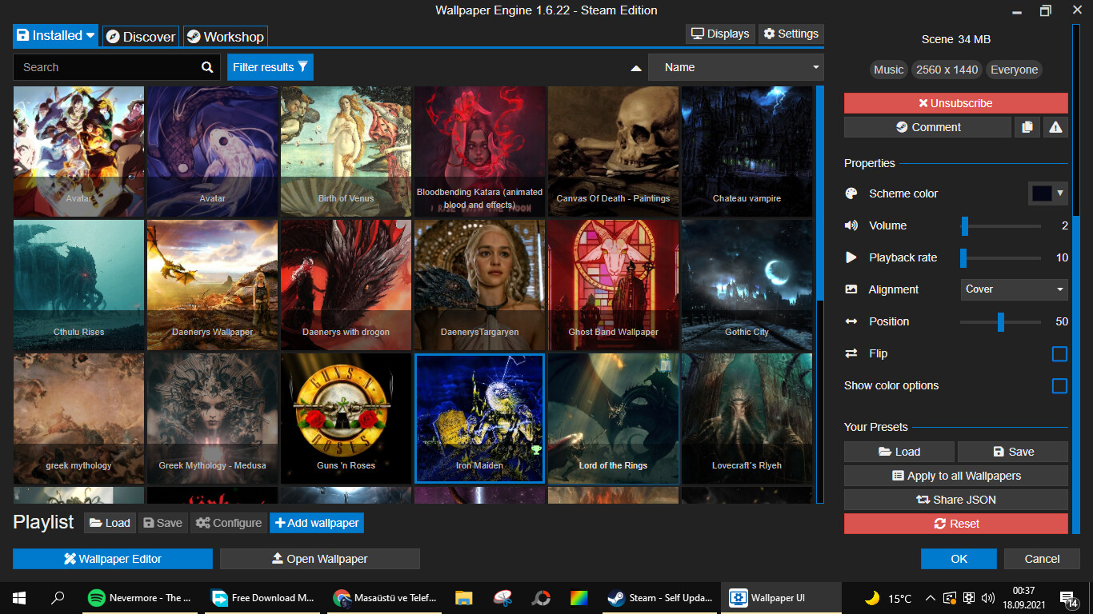Click the Unsubscribe button

click(x=955, y=103)
